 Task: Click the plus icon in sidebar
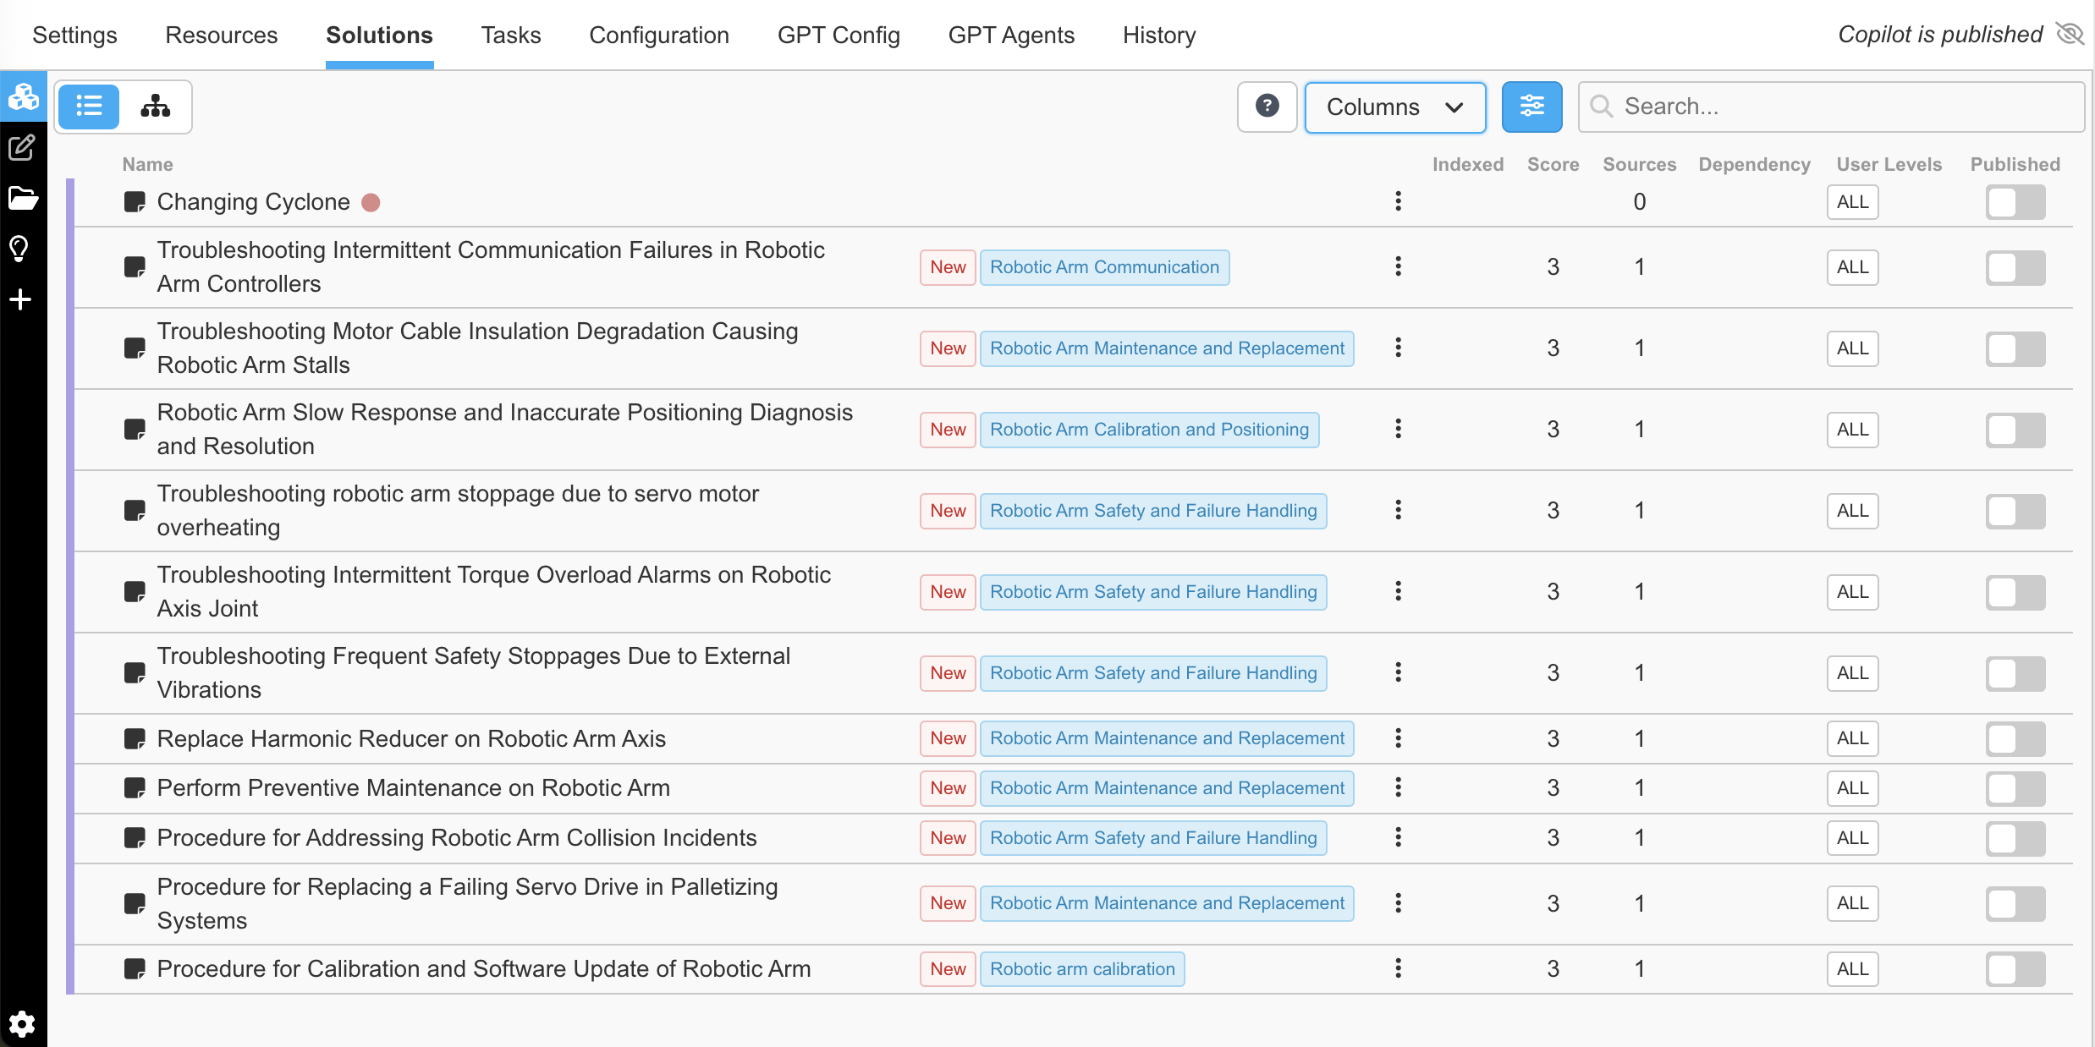pos(20,299)
